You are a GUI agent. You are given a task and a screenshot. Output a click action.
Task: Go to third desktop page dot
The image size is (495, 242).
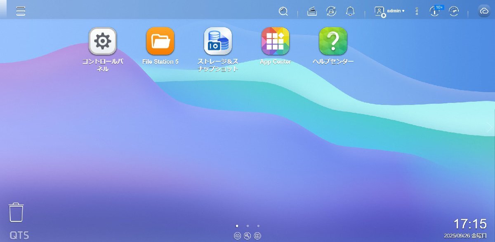[258, 226]
